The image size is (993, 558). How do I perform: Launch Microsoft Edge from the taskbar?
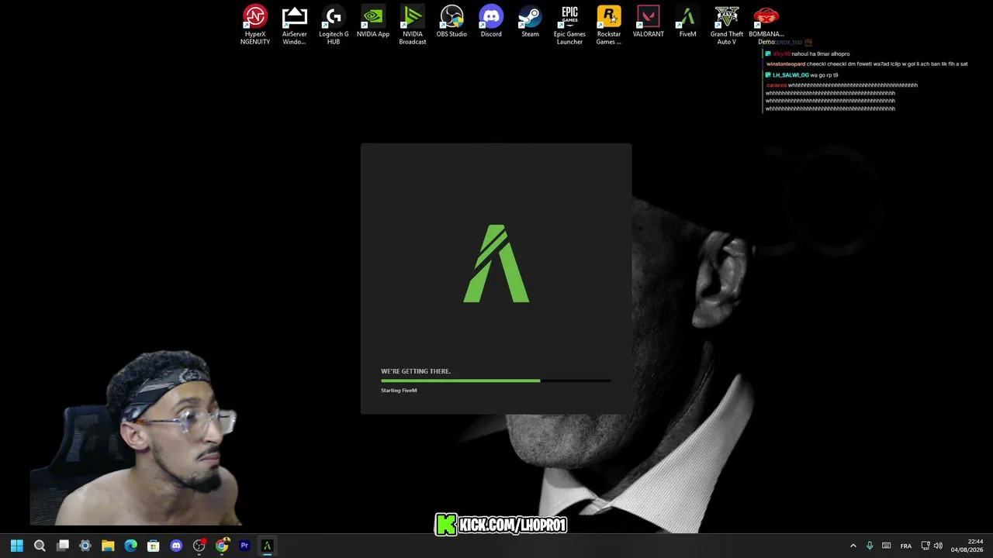click(x=131, y=546)
